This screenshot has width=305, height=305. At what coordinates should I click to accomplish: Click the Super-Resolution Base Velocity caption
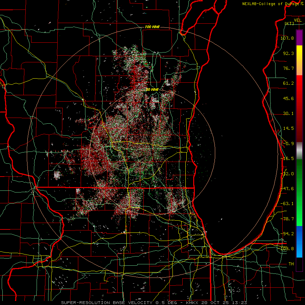(154, 303)
